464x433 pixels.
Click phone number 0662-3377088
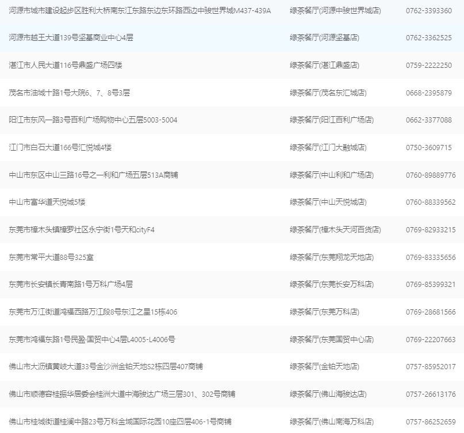(429, 120)
